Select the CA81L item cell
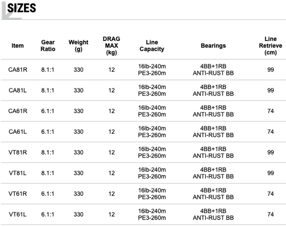Image resolution: width=286 pixels, height=227 pixels. pyautogui.click(x=18, y=90)
